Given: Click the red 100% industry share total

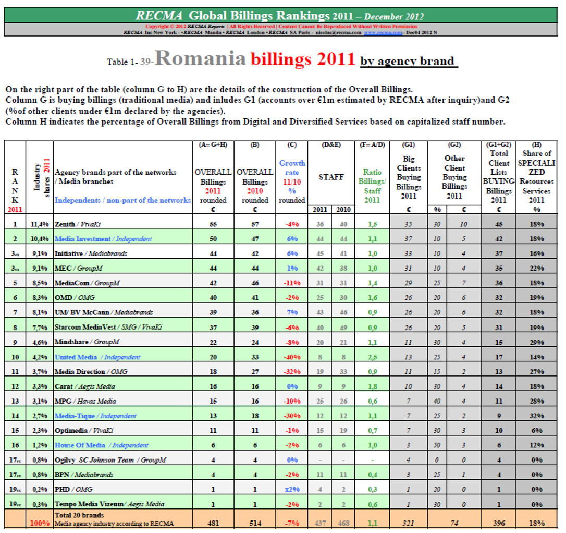Looking at the screenshot, I should (x=40, y=523).
